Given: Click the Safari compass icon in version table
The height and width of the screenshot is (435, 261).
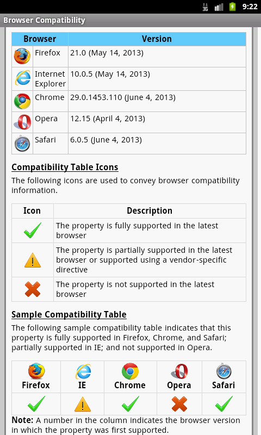Looking at the screenshot, I should 22,144.
